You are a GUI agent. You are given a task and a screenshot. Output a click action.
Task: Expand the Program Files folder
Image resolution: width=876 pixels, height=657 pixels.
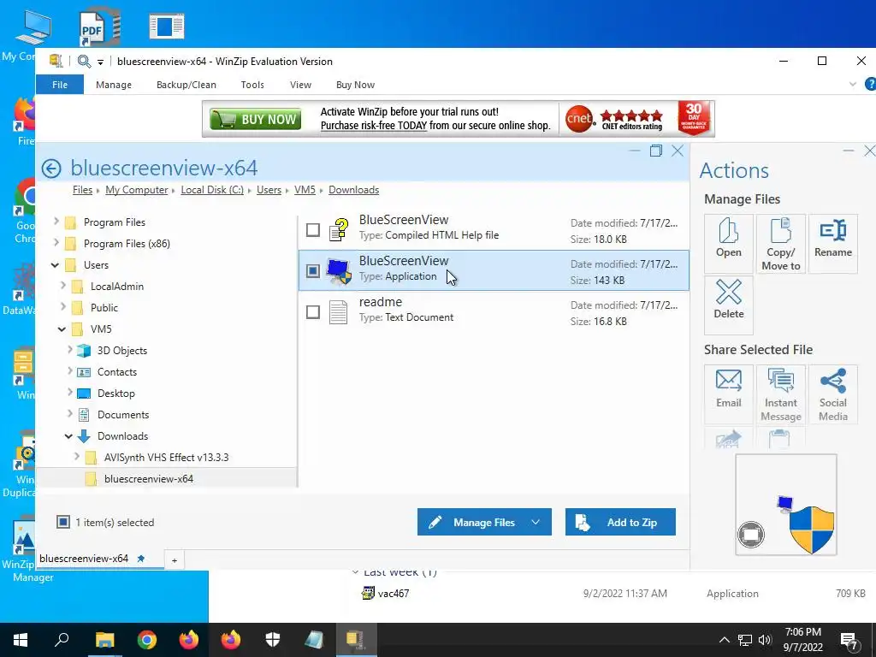56,222
